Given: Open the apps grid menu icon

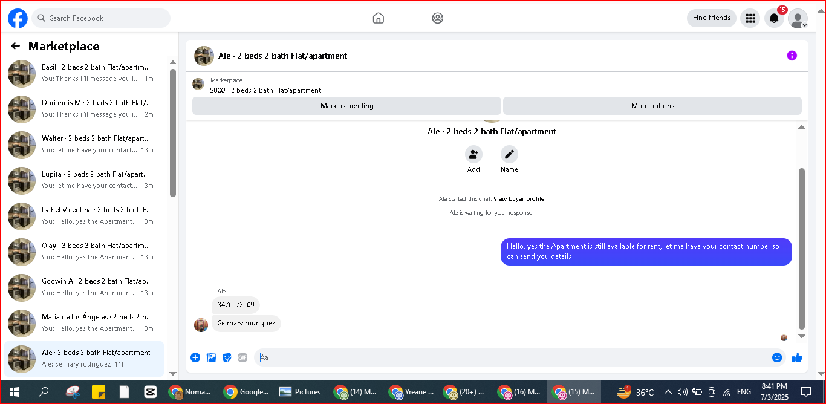Looking at the screenshot, I should point(750,18).
